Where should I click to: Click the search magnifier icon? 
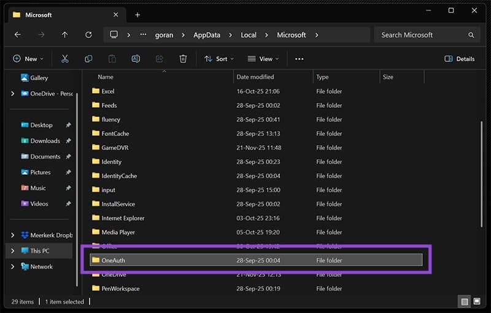tap(471, 35)
